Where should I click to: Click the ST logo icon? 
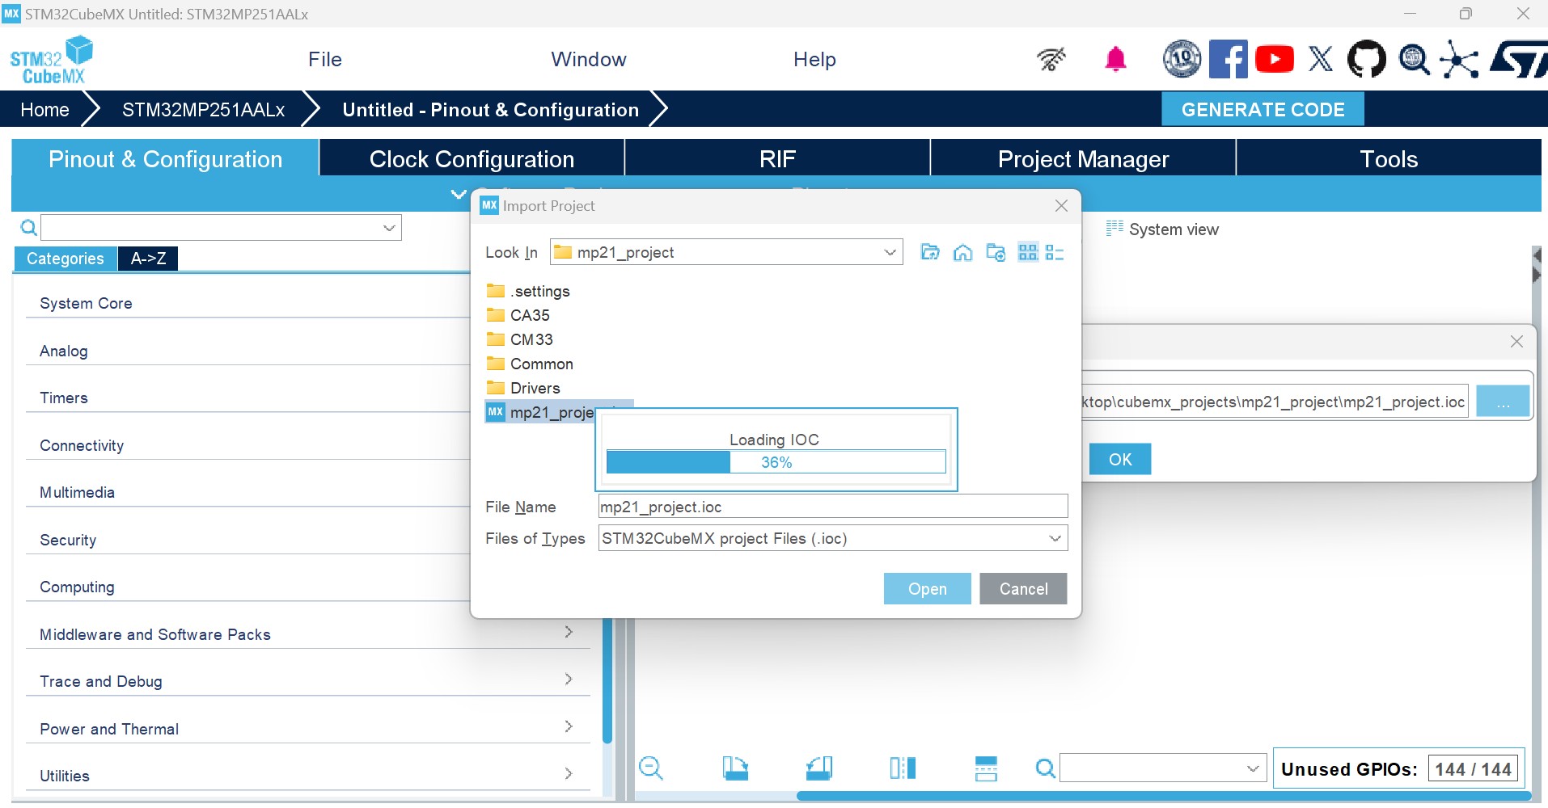click(x=1519, y=59)
